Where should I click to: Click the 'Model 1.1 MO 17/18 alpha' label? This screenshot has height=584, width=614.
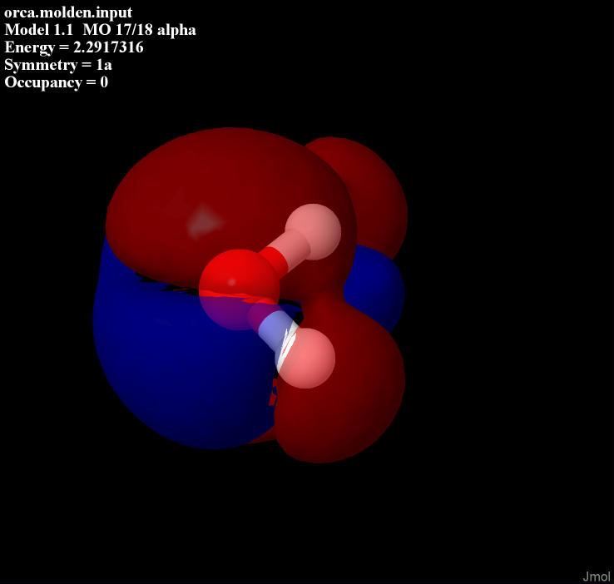point(100,30)
